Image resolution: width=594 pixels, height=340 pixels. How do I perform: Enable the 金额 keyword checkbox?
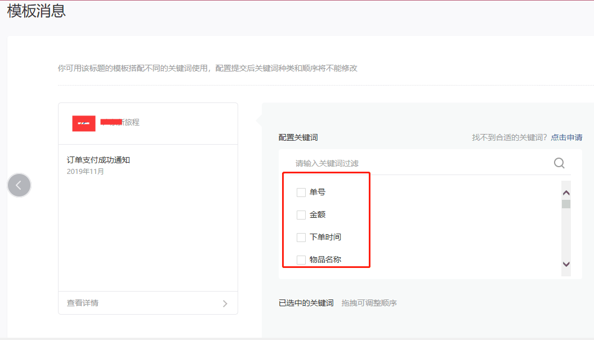tap(301, 215)
